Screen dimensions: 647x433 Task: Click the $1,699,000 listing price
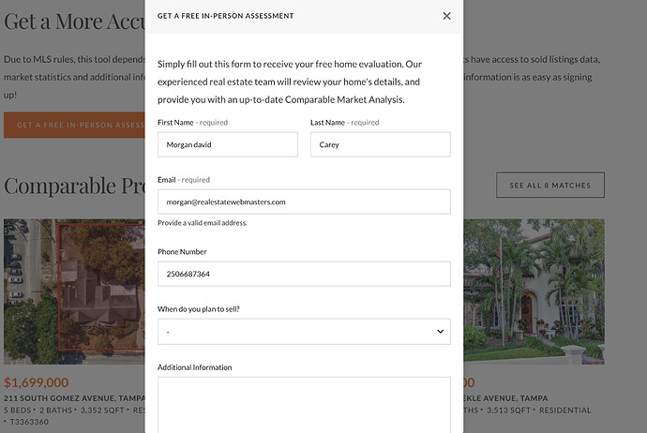[37, 382]
